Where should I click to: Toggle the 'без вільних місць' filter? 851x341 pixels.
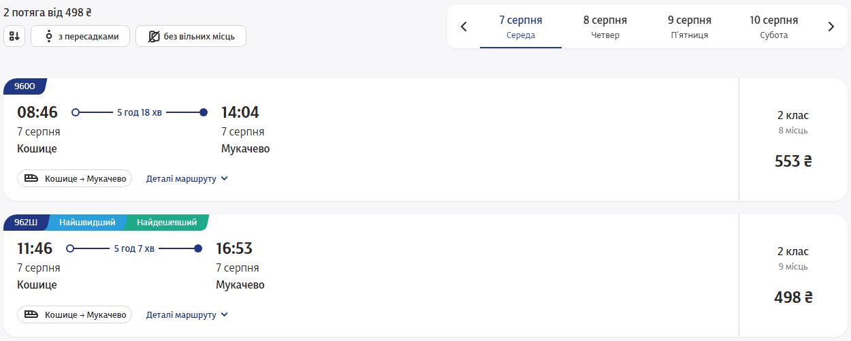[x=191, y=36]
